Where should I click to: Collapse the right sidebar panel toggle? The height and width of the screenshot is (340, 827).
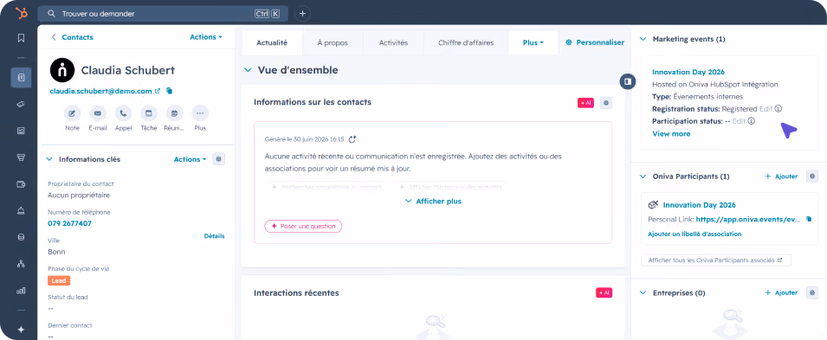(x=627, y=81)
